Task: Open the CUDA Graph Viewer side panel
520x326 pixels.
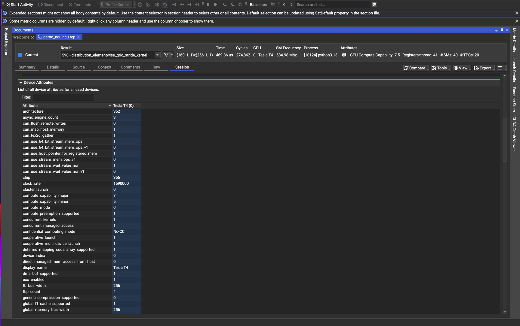Action: tap(514, 133)
